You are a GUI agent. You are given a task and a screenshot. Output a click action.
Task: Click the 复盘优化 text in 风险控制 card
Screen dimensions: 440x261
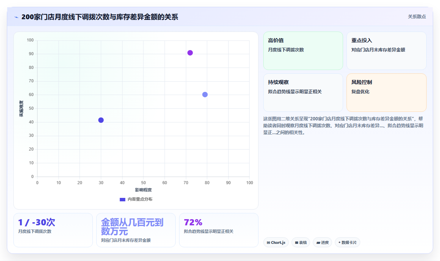(360, 92)
